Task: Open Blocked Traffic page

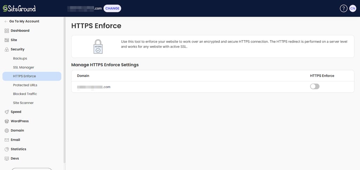Action: click(25, 94)
